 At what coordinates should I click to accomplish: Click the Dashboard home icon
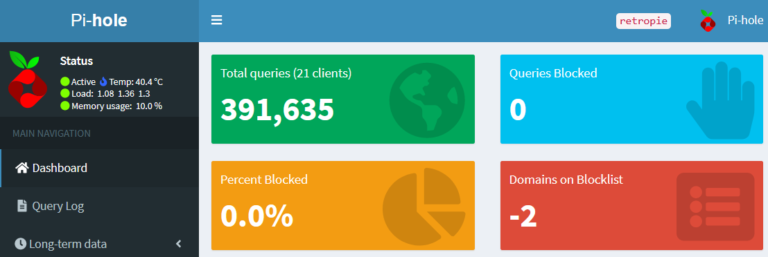pos(22,168)
